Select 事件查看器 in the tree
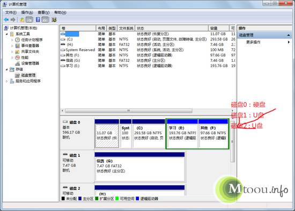Screen dimensions: 295x211 point(30,46)
